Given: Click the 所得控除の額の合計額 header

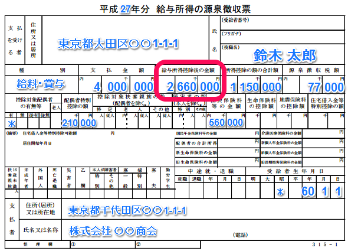Looking at the screenshot, I should pyautogui.click(x=252, y=70).
